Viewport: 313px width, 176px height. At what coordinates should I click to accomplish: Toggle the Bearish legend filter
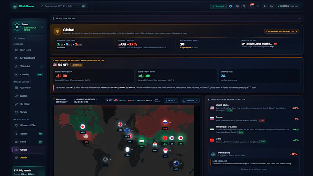(x=132, y=101)
